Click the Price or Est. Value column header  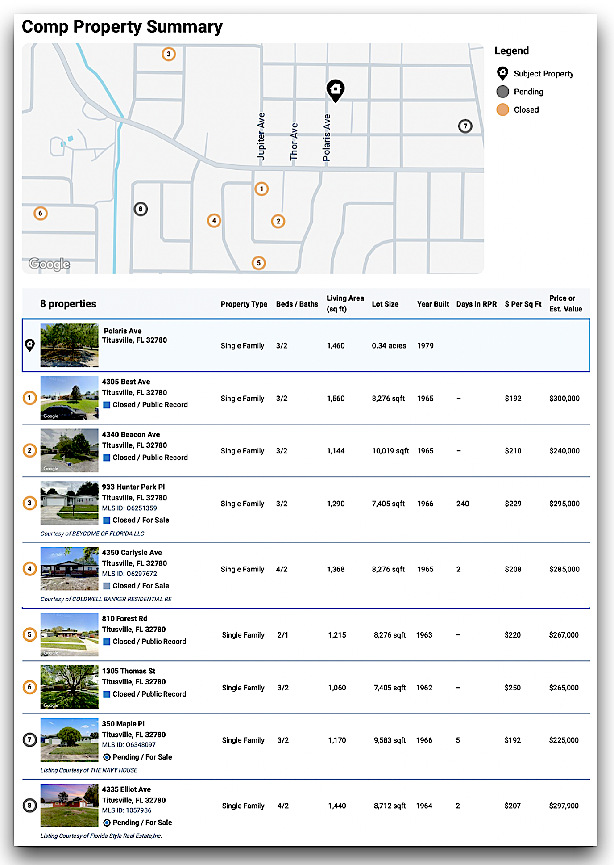tap(565, 303)
